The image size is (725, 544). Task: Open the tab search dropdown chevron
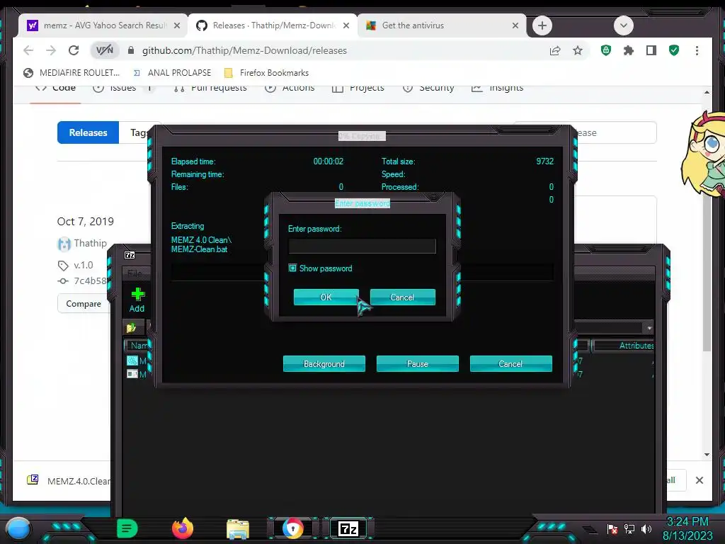point(623,25)
